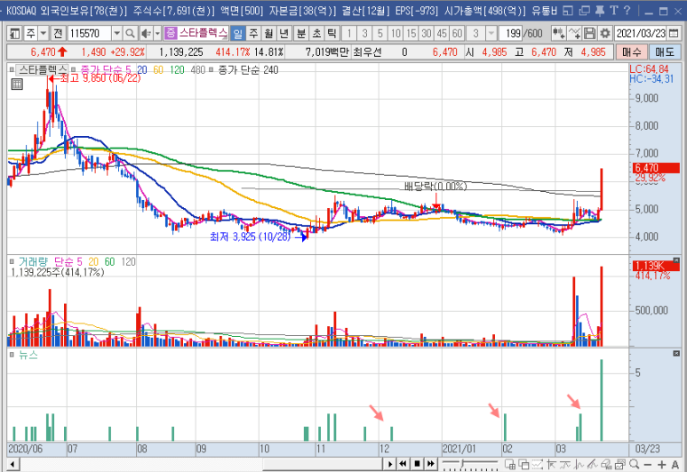Image resolution: width=687 pixels, height=472 pixels.
Task: Click the stock code input field 115570
Action: click(x=90, y=33)
